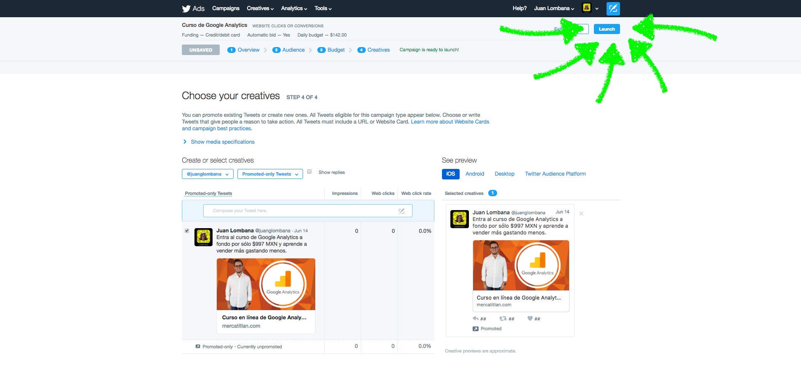This screenshot has height=371, width=801.
Task: Click the step 4 Creatives number badge
Action: pyautogui.click(x=361, y=50)
